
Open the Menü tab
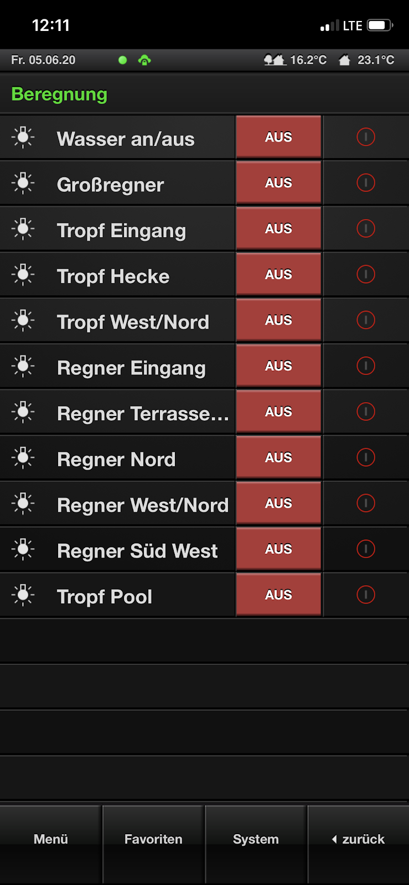(x=51, y=840)
